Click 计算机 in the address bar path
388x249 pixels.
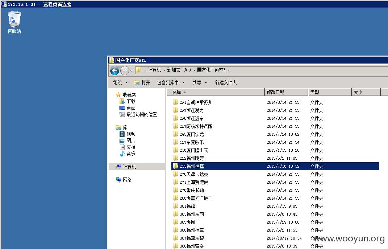154,70
